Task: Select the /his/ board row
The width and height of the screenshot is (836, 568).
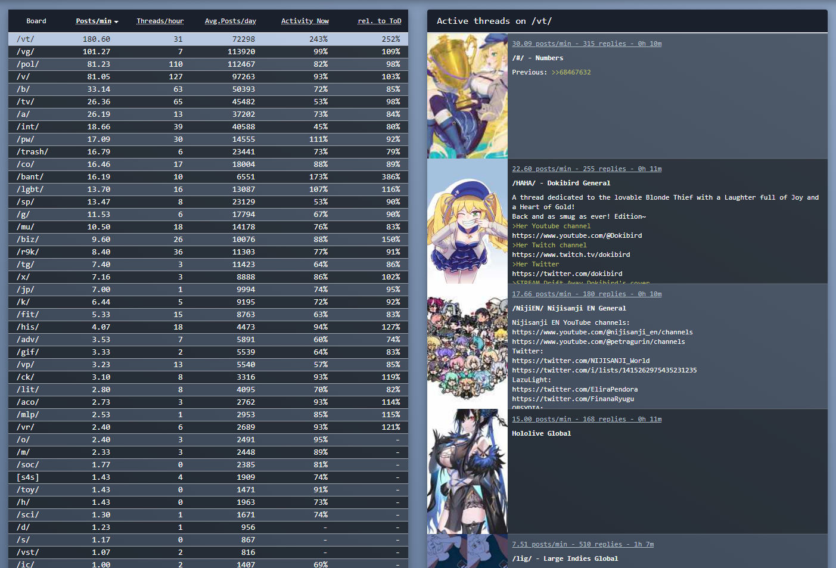Action: coord(208,327)
